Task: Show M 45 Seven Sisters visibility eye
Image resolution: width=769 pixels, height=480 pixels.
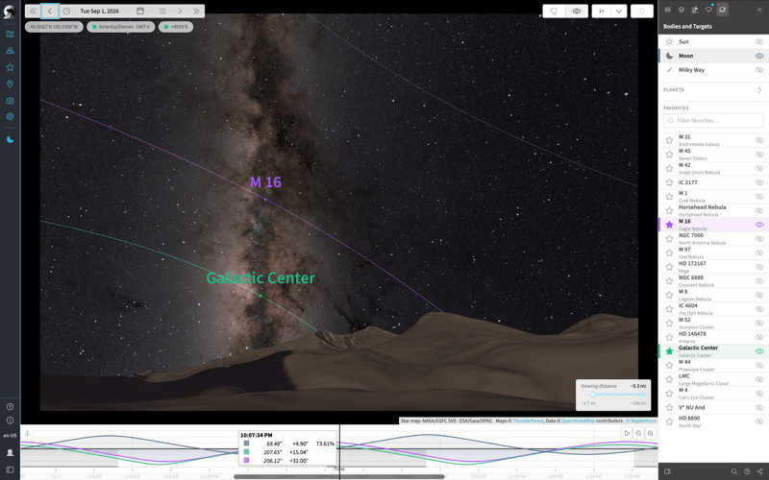Action: point(759,155)
